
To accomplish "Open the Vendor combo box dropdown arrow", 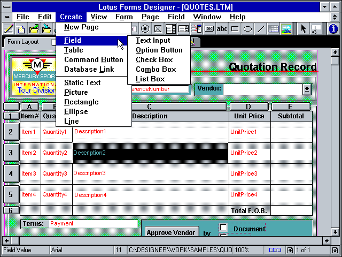I will (x=307, y=89).
